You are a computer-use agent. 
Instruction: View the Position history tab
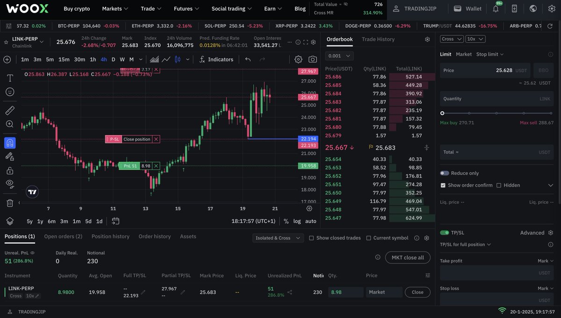coord(110,237)
